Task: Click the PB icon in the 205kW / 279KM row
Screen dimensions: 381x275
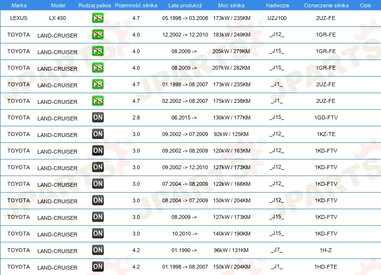Action: [x=97, y=51]
